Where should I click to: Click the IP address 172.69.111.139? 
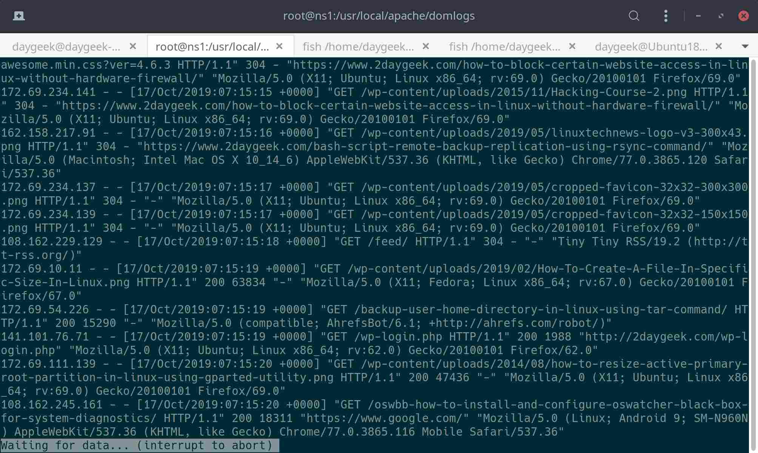[x=48, y=364]
